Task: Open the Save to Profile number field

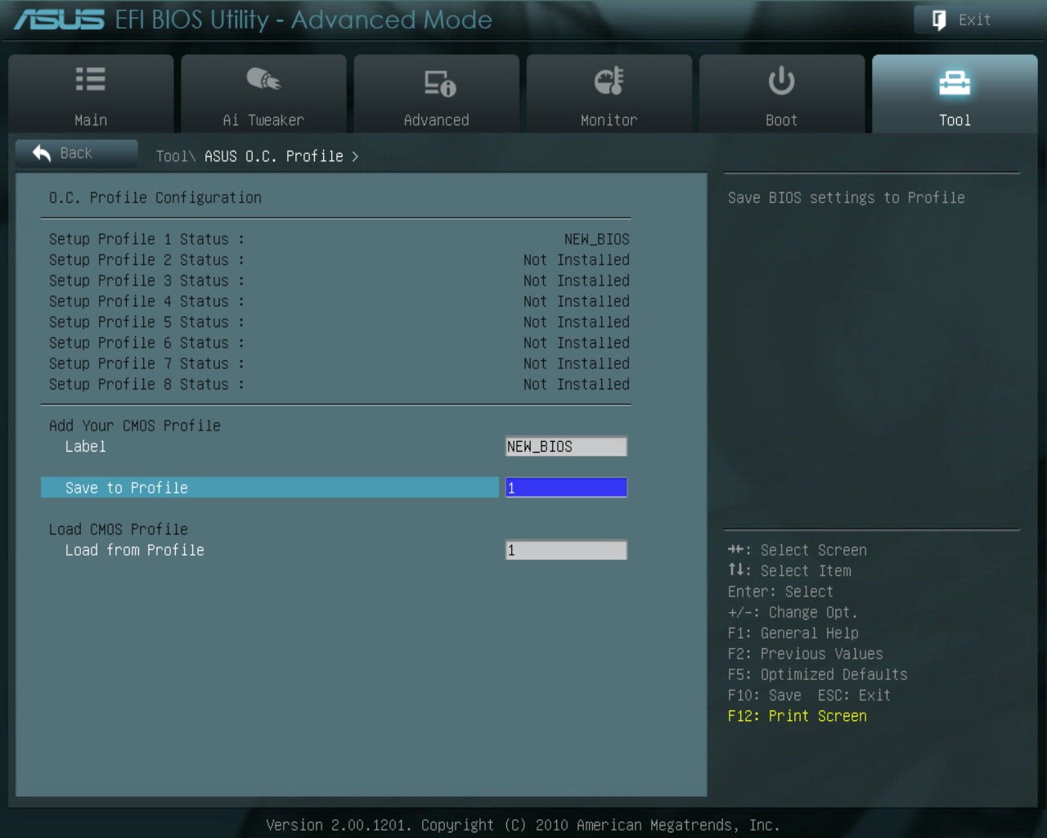Action: 566,488
